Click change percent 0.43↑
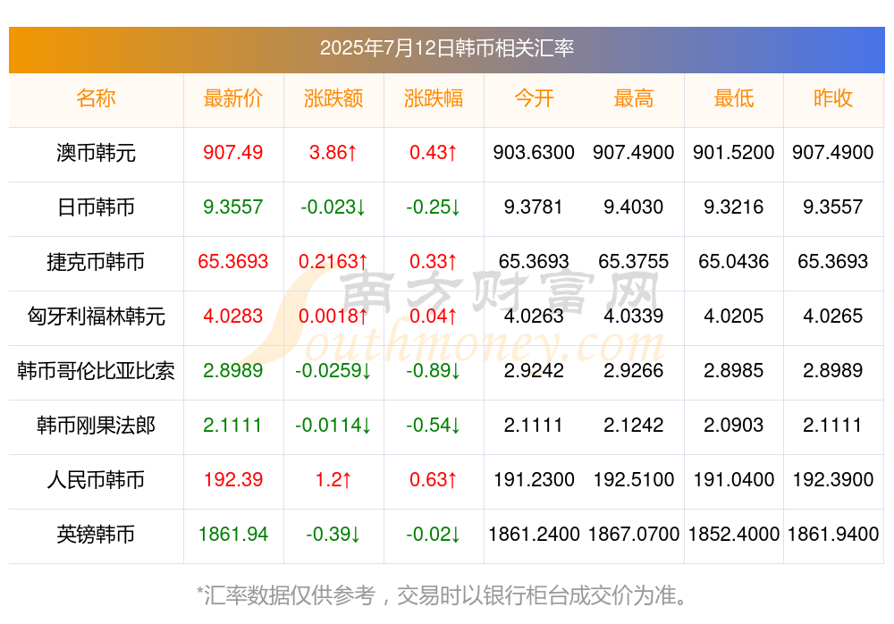Image resolution: width=894 pixels, height=624 pixels. coord(434,152)
